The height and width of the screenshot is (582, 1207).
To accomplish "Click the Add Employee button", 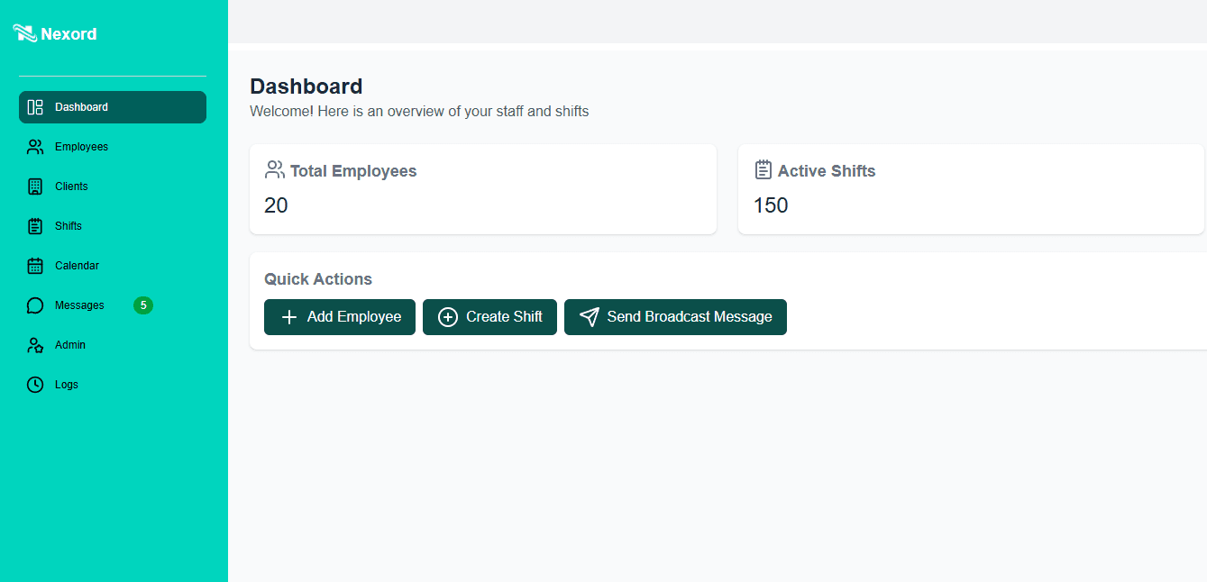I will pyautogui.click(x=339, y=316).
